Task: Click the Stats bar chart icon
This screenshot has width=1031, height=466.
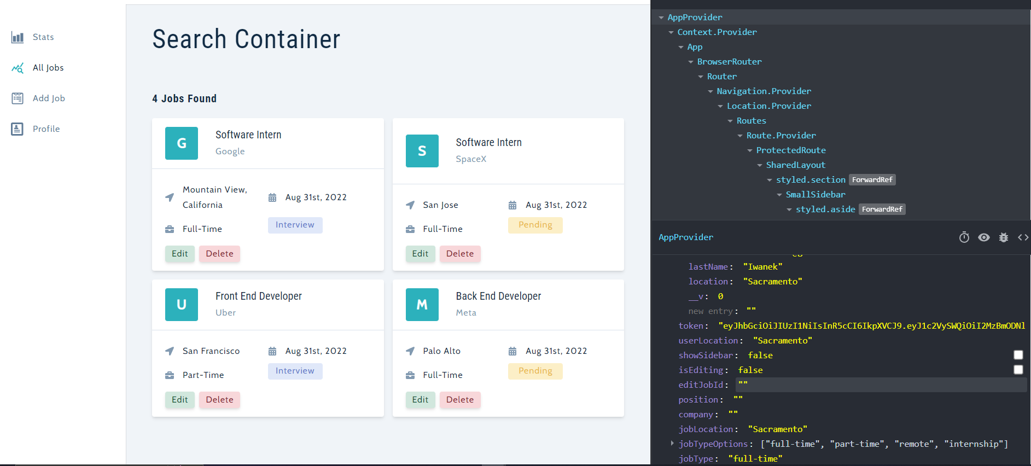Action: pos(18,37)
